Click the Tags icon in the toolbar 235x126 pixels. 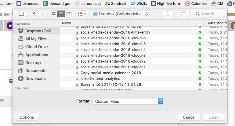pyautogui.click(x=182, y=14)
